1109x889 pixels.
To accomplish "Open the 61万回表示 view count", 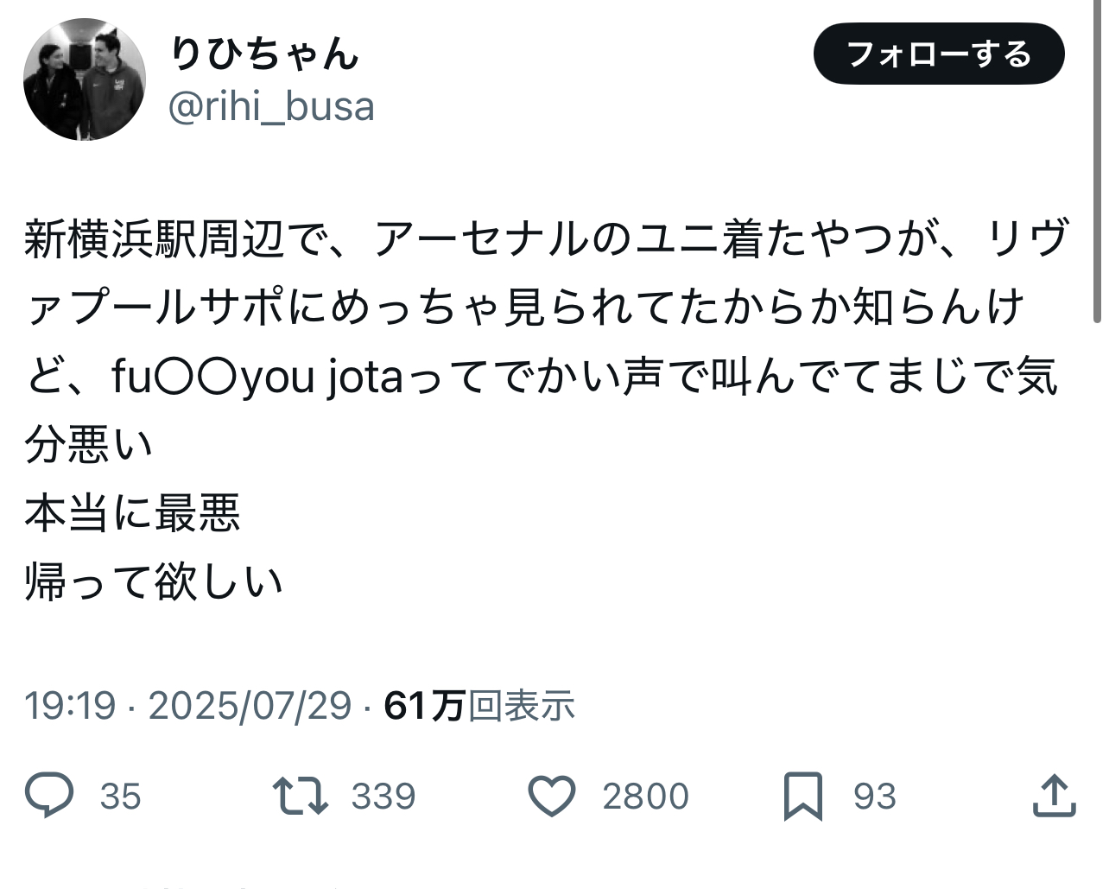I will tap(479, 706).
